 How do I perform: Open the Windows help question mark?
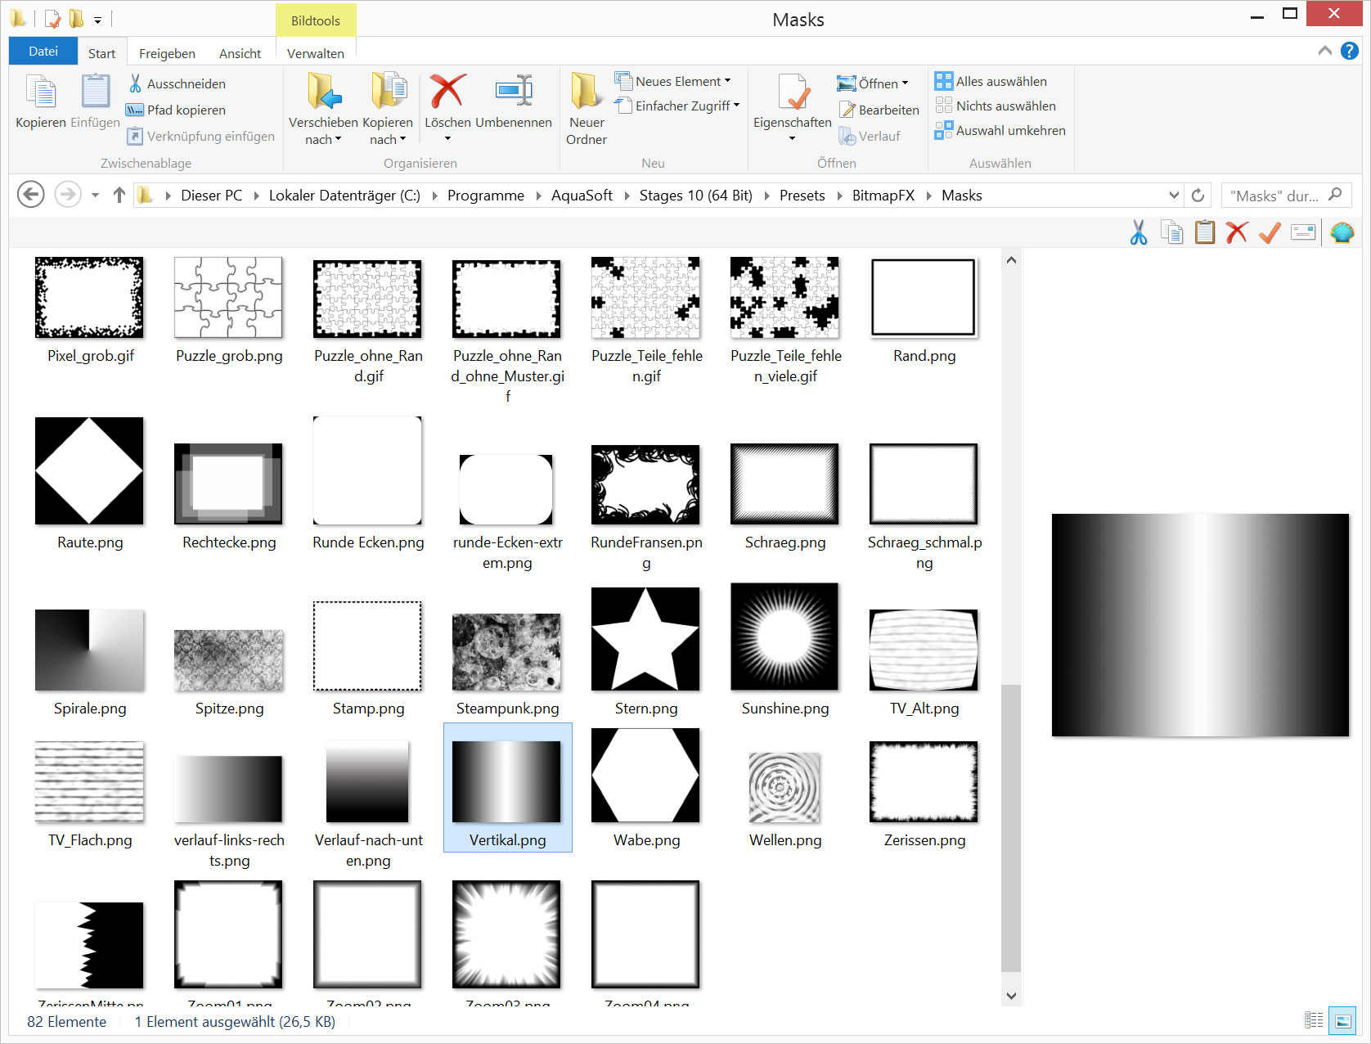1350,51
